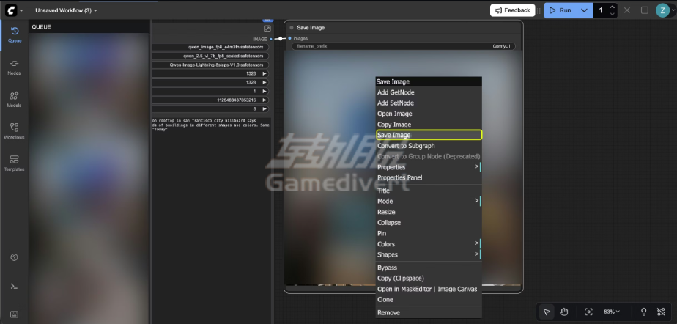This screenshot has height=324, width=677.
Task: Choose Open in MaskEditor | Image Canvas
Action: point(429,289)
